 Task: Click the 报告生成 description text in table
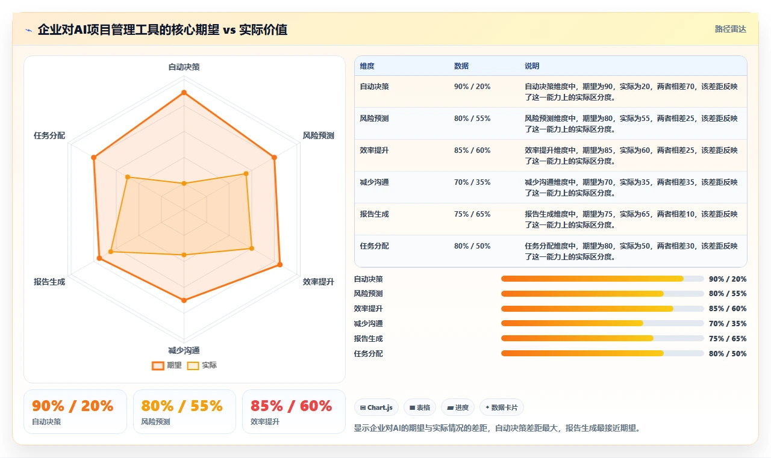pos(631,220)
